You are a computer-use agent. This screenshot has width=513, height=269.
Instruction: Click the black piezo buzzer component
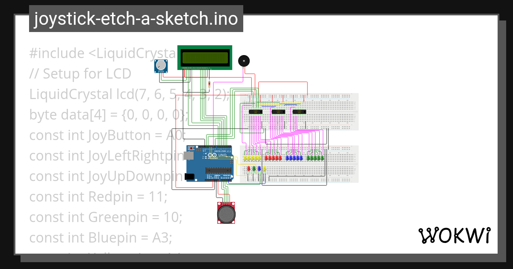(243, 60)
